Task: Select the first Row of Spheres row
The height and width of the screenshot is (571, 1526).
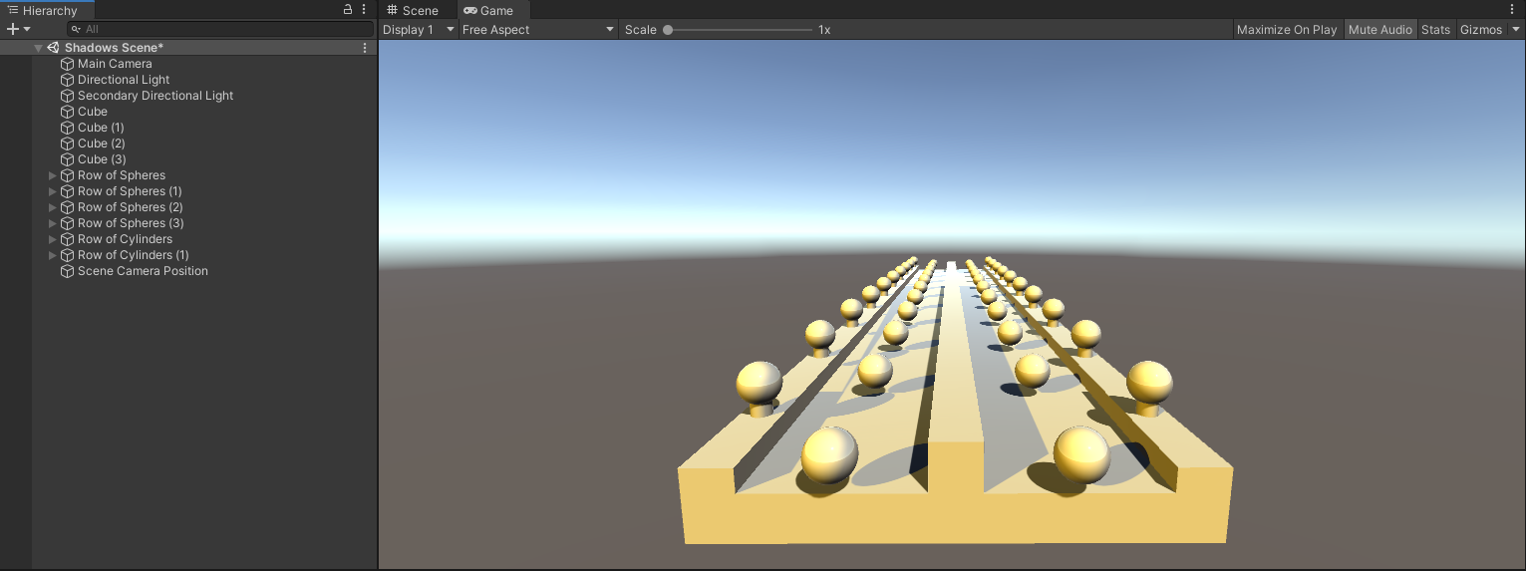Action: tap(122, 175)
